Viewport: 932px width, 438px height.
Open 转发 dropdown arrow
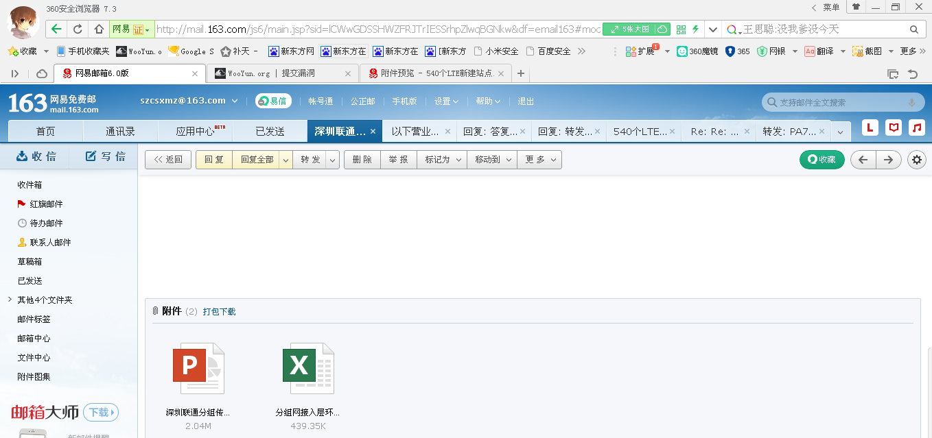pos(333,160)
